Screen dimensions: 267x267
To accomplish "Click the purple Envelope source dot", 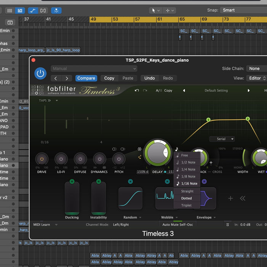I will [x=204, y=182].
